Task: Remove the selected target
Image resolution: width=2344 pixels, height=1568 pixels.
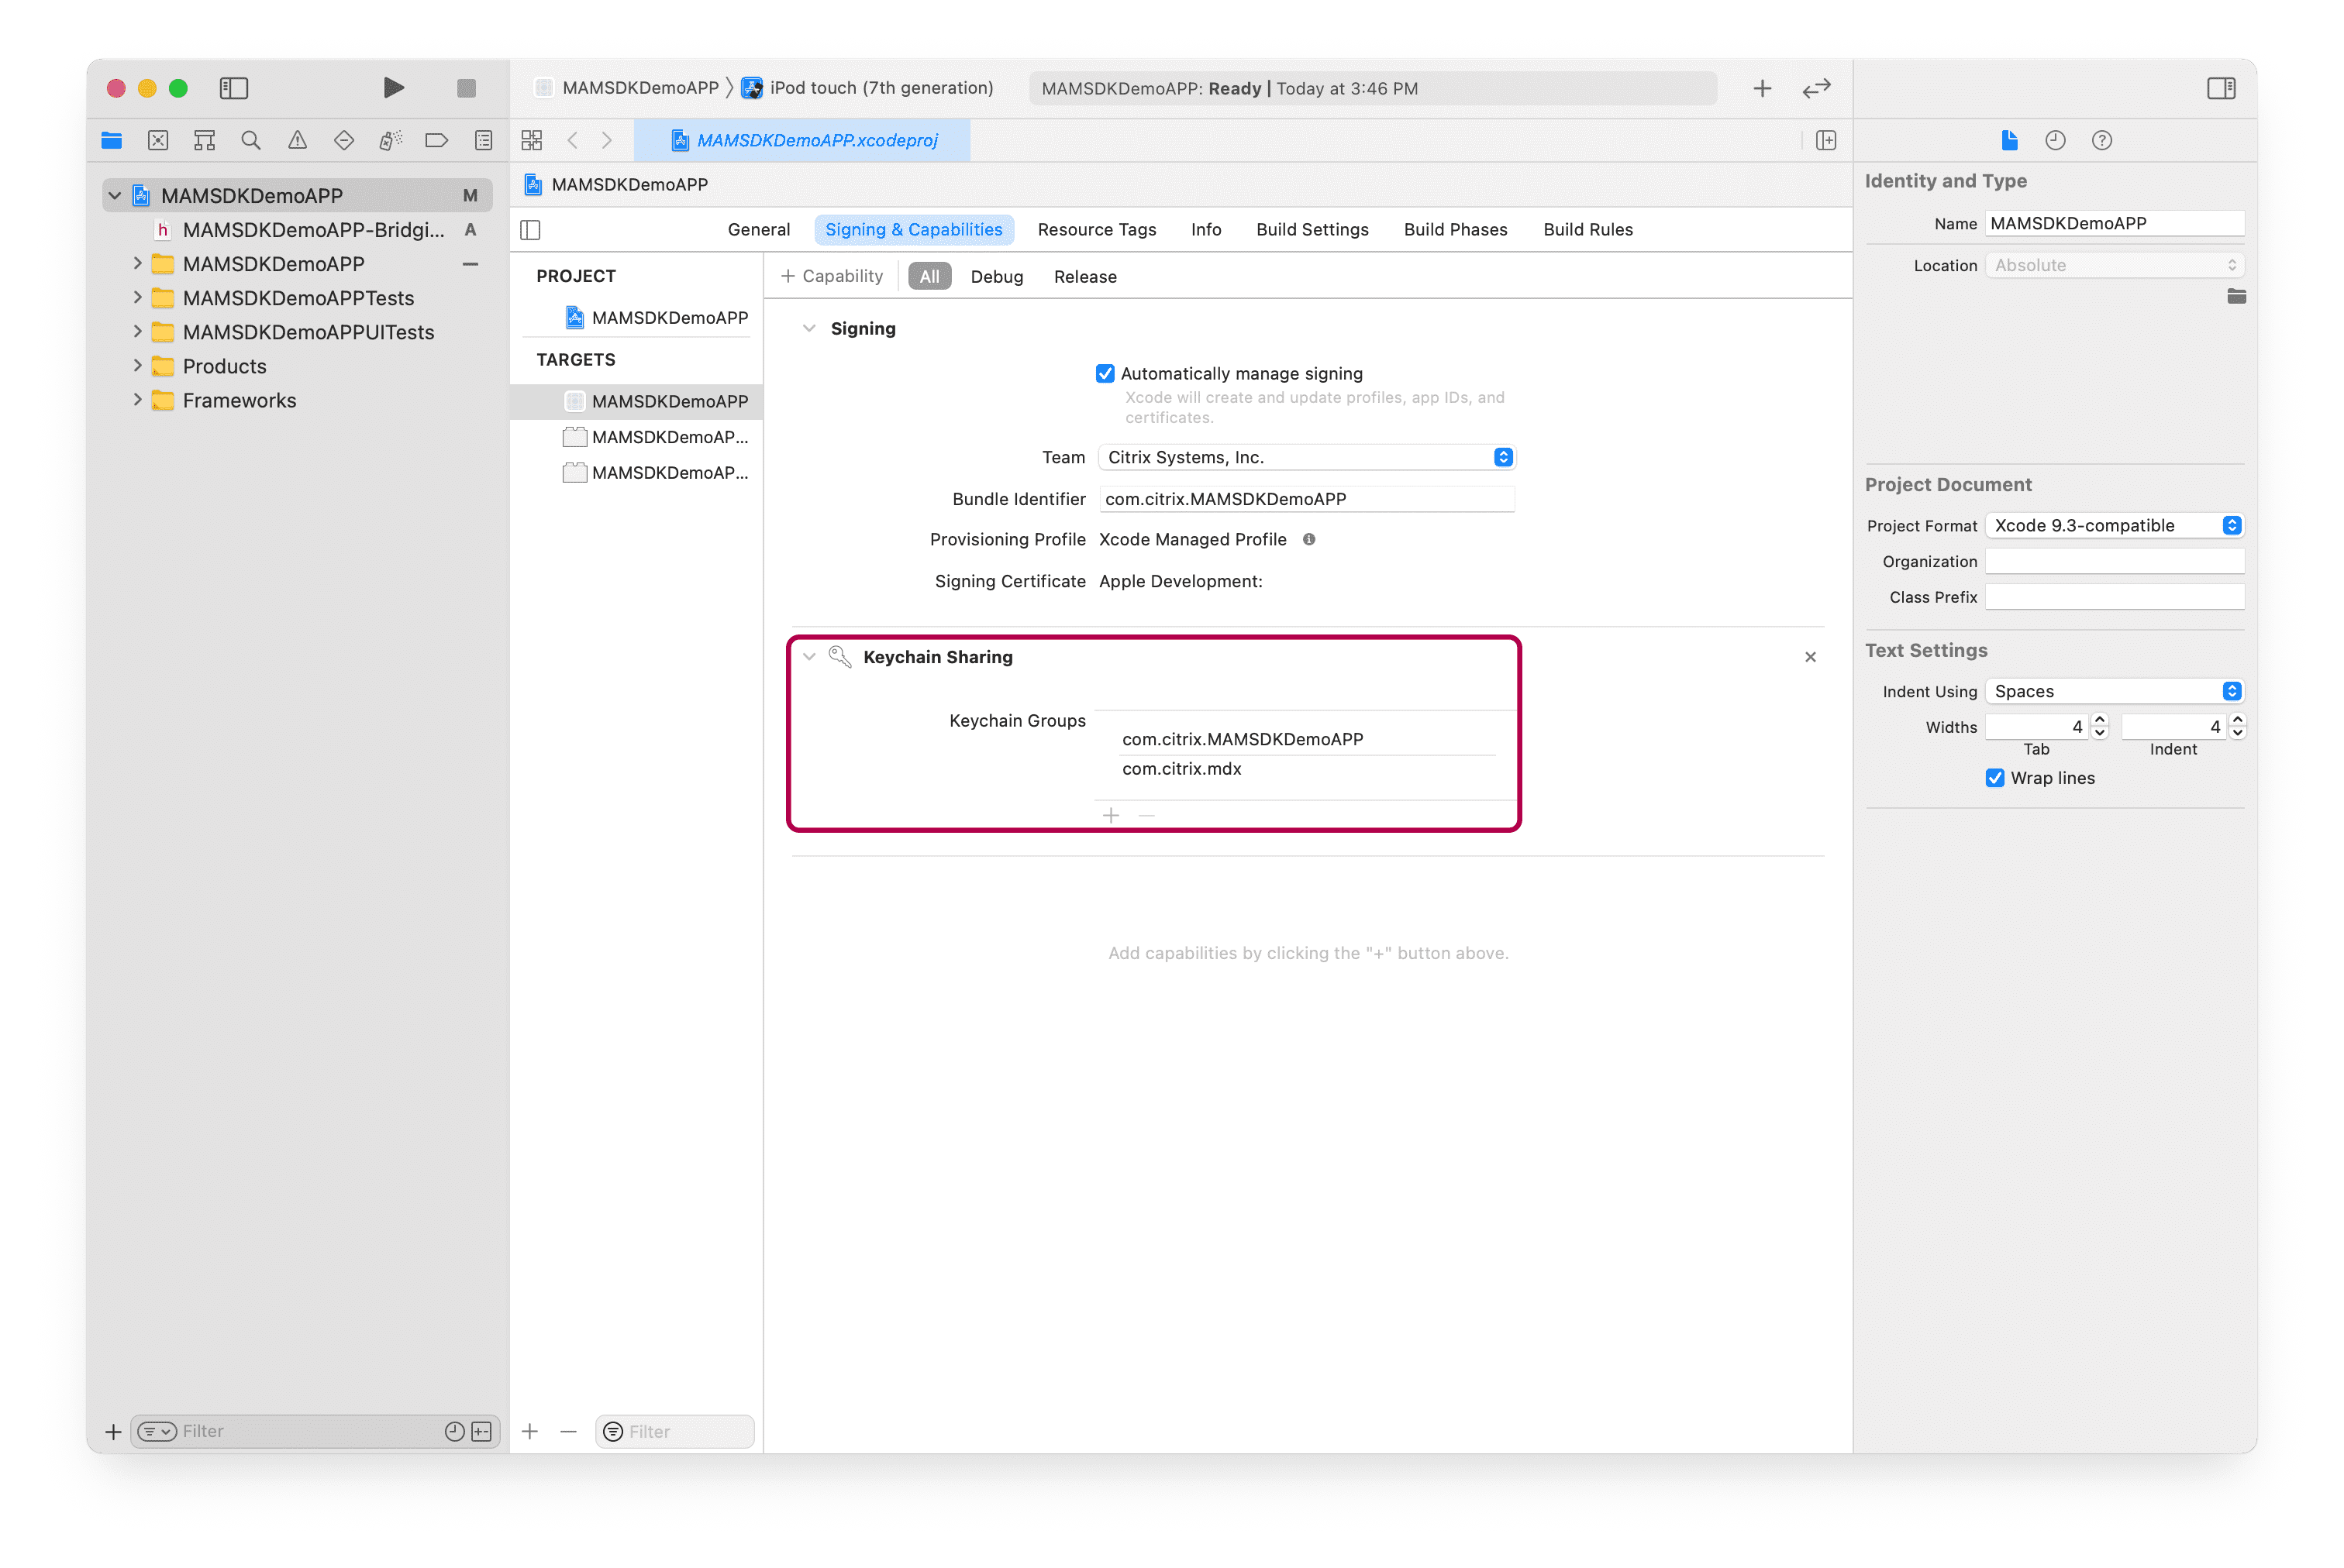Action: (568, 1431)
